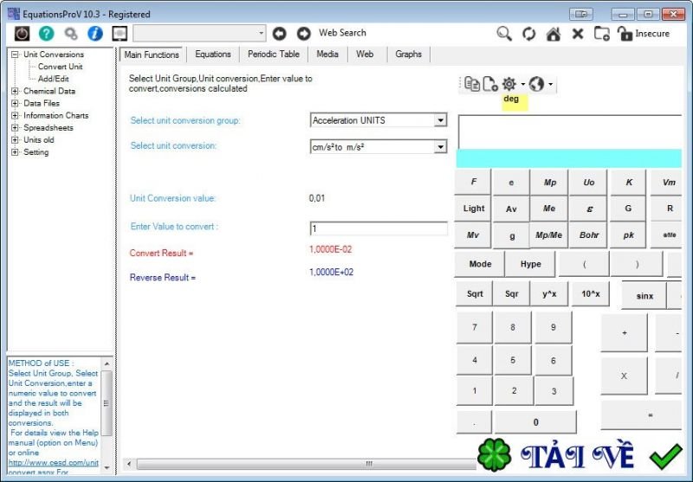Click the Insecure padlock icon
The image size is (693, 482).
tap(625, 34)
